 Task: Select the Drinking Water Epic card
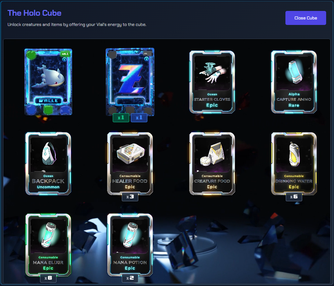294,164
